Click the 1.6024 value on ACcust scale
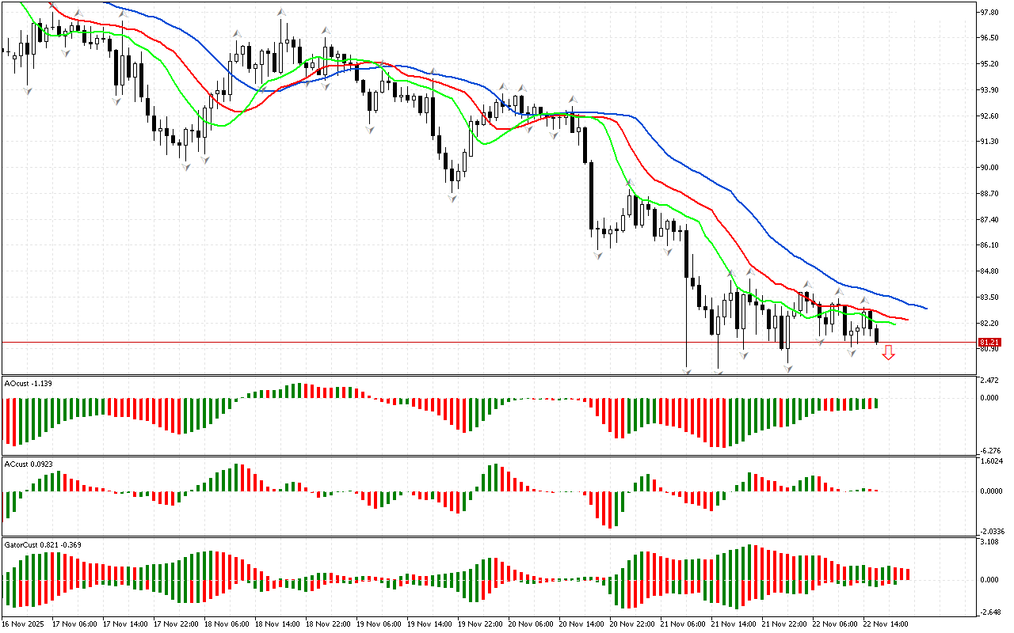 990,461
